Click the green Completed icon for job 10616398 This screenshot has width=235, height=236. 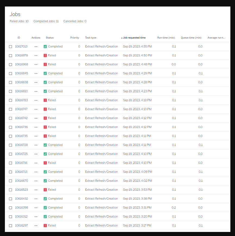(x=45, y=208)
